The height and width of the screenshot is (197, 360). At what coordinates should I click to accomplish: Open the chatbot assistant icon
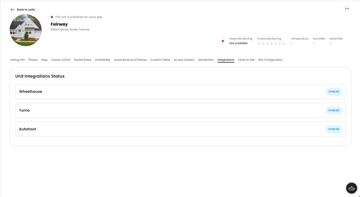click(351, 188)
